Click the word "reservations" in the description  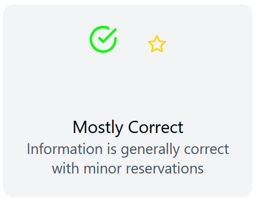[x=165, y=168]
